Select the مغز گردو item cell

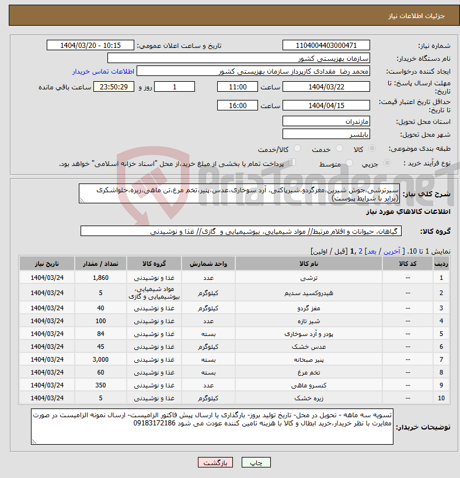(x=309, y=308)
